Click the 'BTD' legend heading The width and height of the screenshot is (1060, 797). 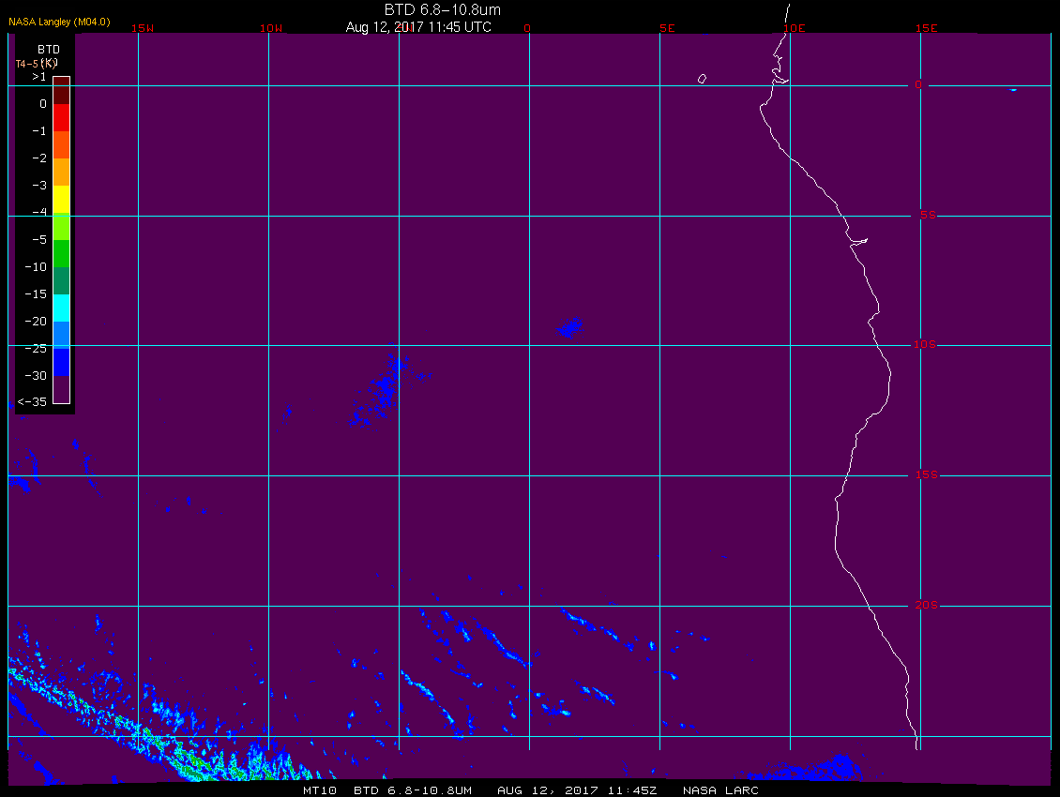pyautogui.click(x=49, y=50)
